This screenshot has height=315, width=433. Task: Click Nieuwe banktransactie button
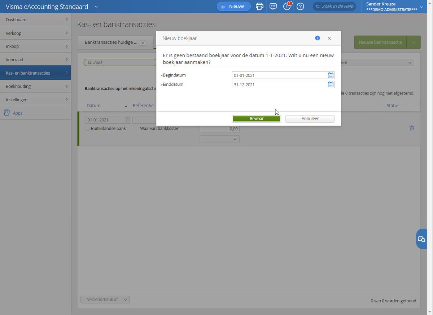point(380,42)
